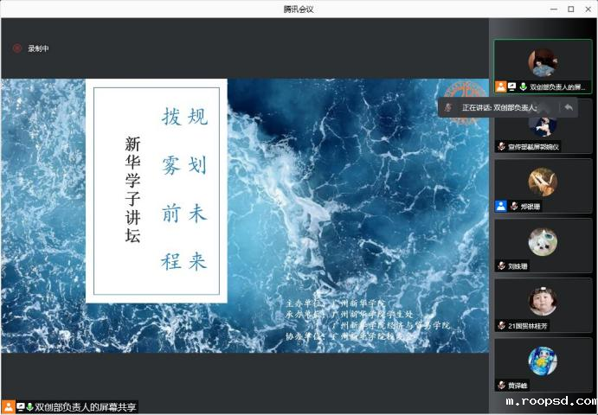
Task: Select 刘姝珊 participant avatar
Action: click(x=543, y=241)
